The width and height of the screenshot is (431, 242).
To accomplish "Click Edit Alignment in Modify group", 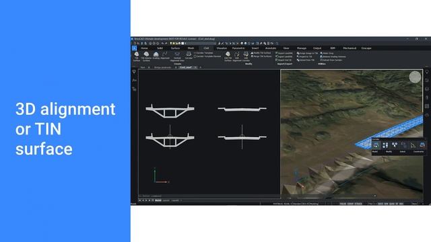I will pyautogui.click(x=237, y=56).
